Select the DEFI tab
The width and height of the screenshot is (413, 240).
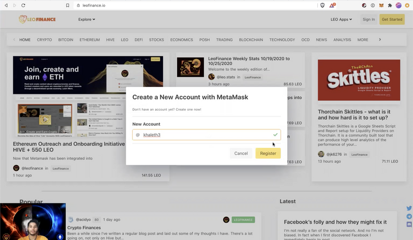point(139,40)
